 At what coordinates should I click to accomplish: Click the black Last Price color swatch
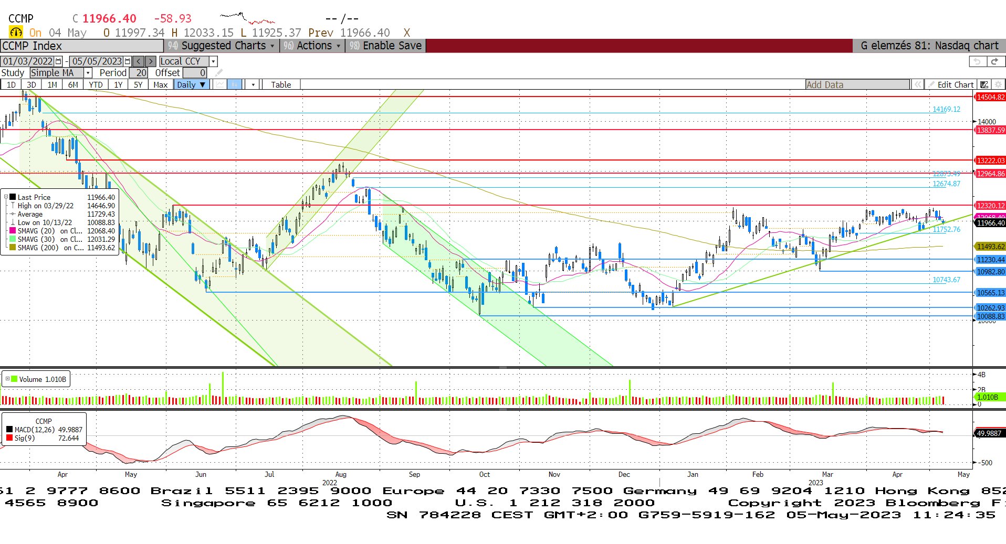(x=13, y=197)
